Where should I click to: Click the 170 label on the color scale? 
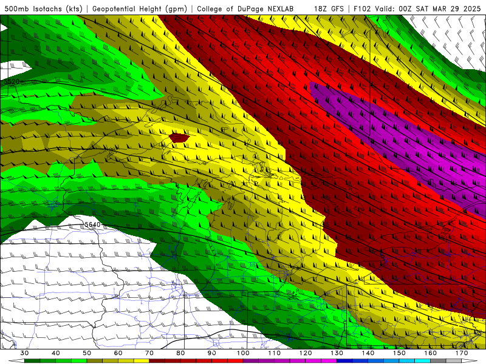click(462, 353)
